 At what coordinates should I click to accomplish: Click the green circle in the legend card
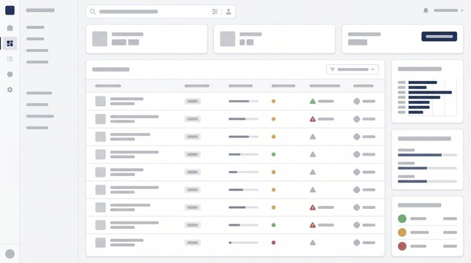click(402, 218)
